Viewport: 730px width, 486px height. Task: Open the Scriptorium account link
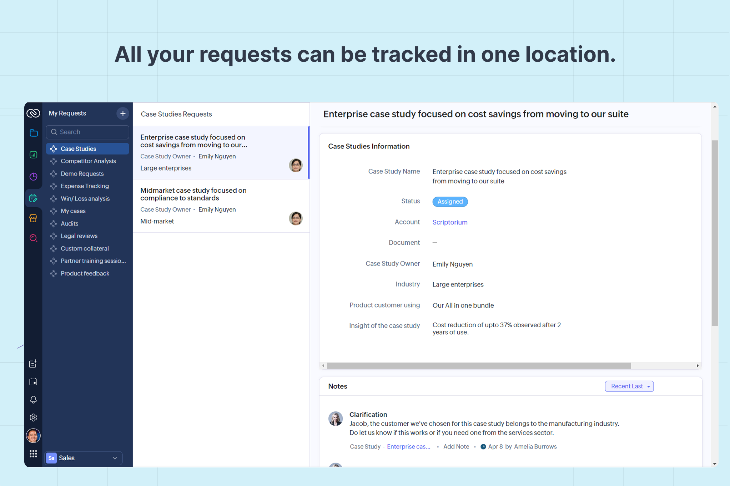point(450,222)
